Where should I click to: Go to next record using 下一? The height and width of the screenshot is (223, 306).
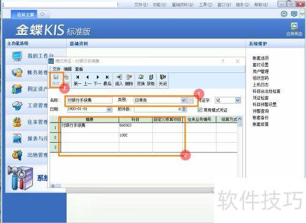(97, 80)
